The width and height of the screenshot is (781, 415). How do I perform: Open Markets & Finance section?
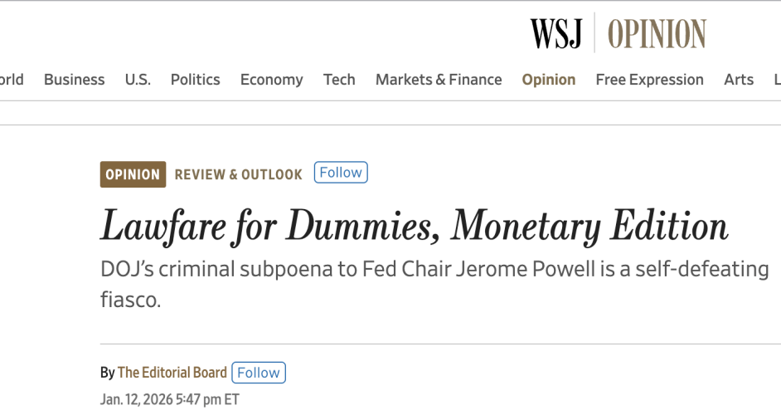point(439,80)
